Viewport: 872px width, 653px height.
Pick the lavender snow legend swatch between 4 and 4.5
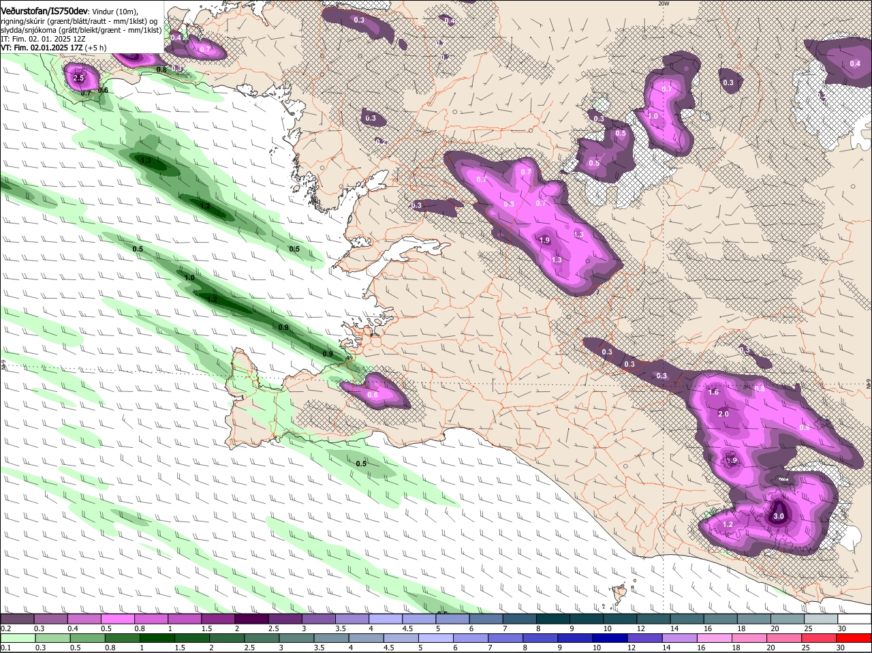click(386, 618)
